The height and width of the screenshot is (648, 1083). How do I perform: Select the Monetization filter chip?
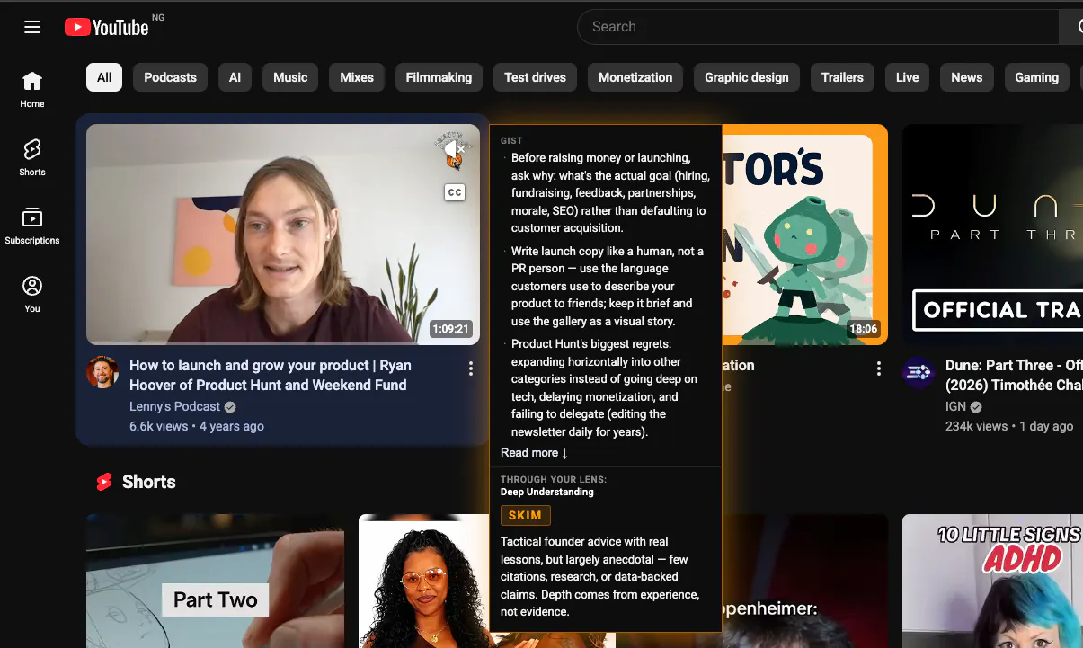click(635, 77)
